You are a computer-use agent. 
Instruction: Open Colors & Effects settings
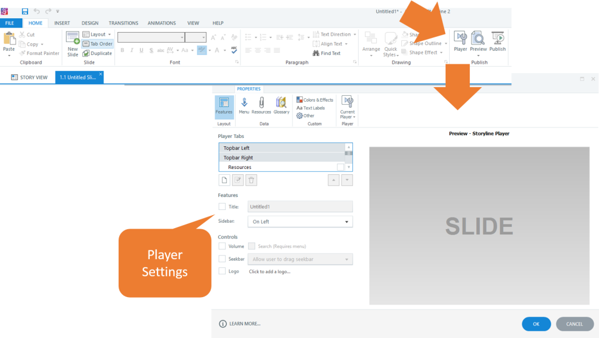pos(315,99)
